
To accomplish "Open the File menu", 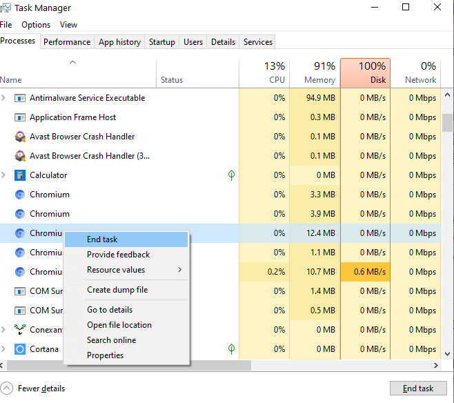I will (6, 25).
